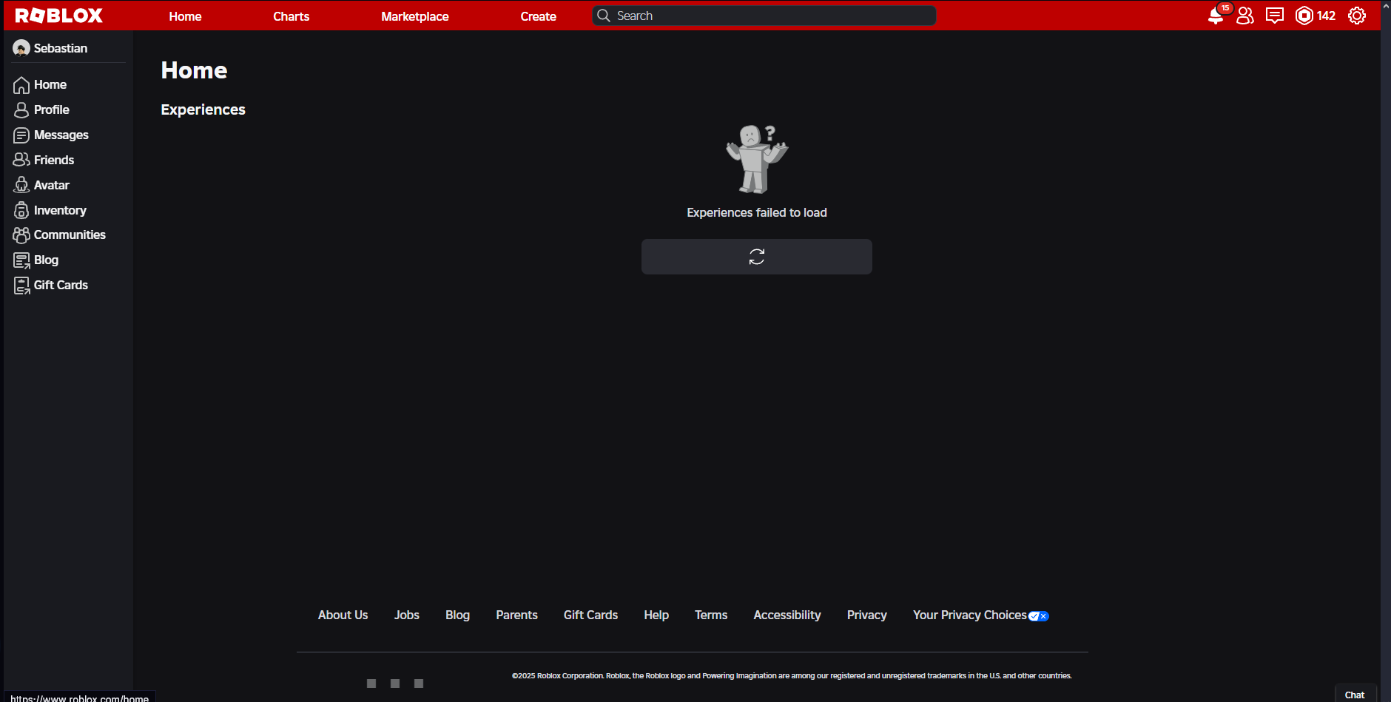This screenshot has height=702, width=1391.
Task: Open the notifications bell icon
Action: coord(1215,16)
